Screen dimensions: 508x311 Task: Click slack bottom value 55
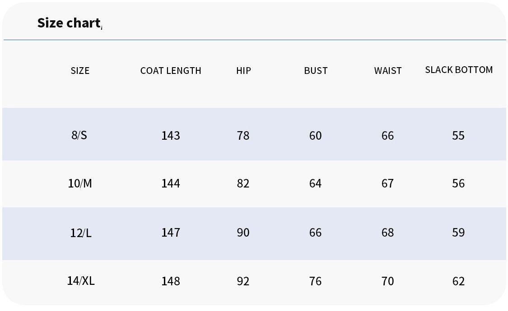coord(458,136)
